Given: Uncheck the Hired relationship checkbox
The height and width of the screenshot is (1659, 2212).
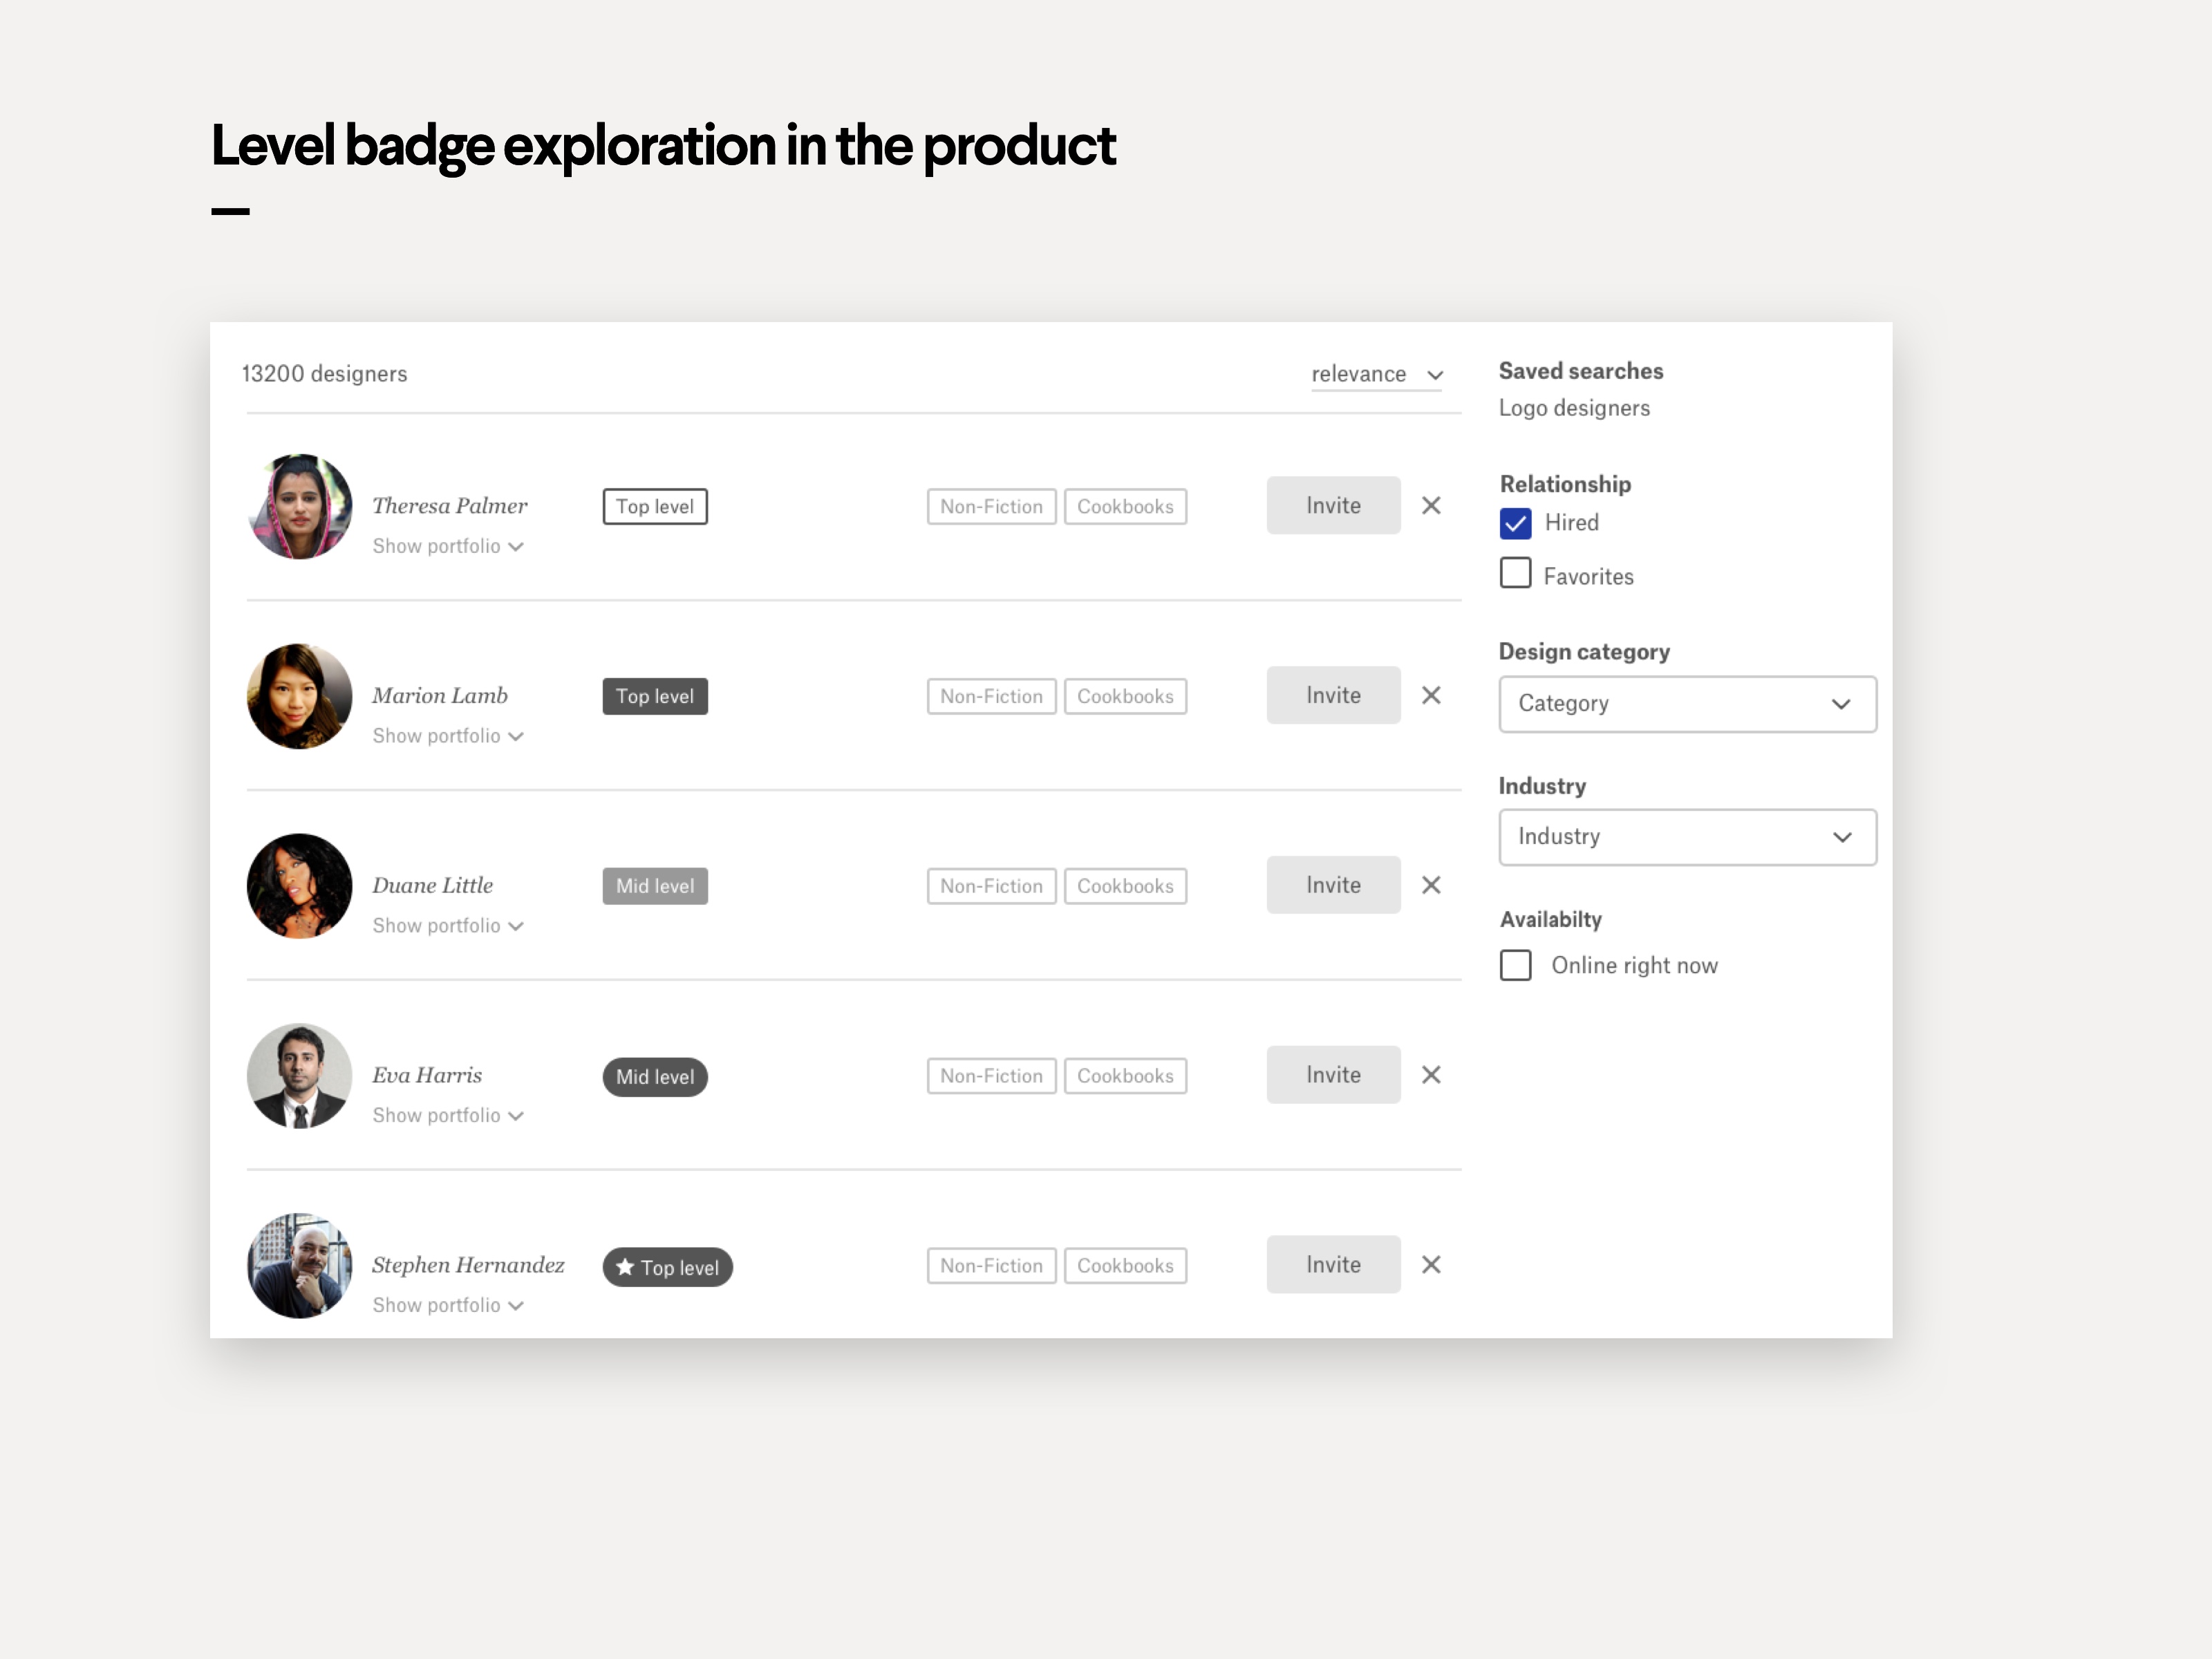Looking at the screenshot, I should pos(1515,524).
